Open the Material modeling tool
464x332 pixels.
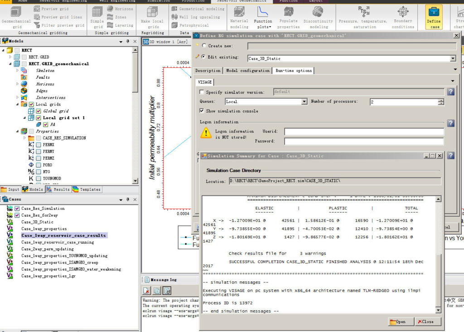click(239, 17)
